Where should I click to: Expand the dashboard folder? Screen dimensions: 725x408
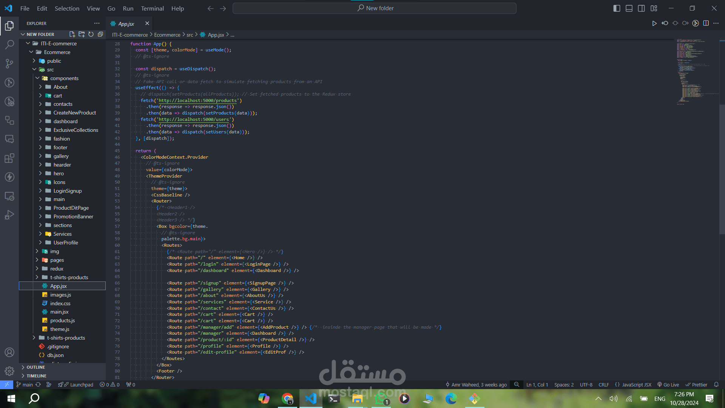point(65,121)
